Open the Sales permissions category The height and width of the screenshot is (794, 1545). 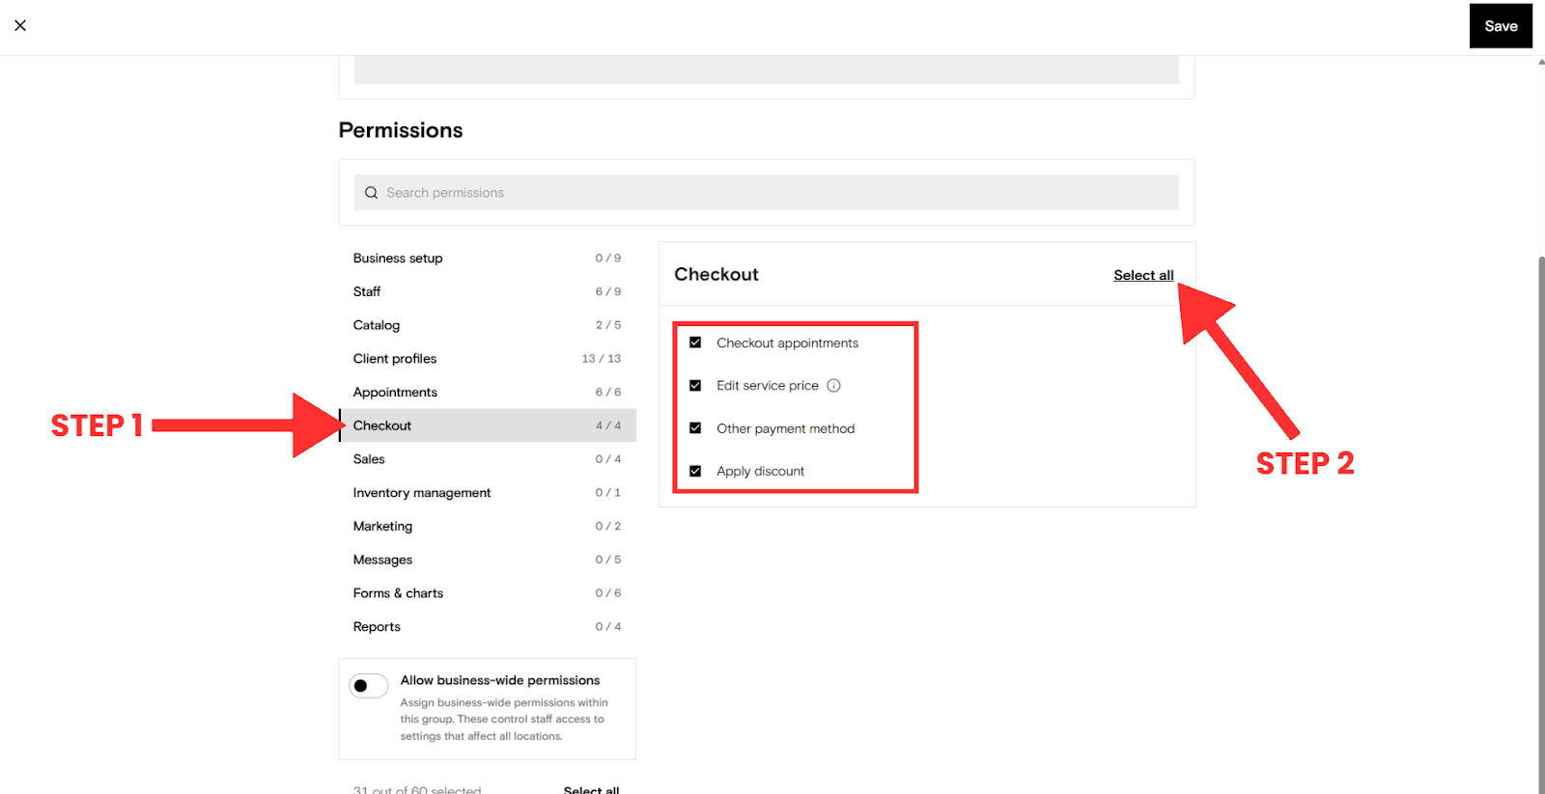tap(369, 459)
